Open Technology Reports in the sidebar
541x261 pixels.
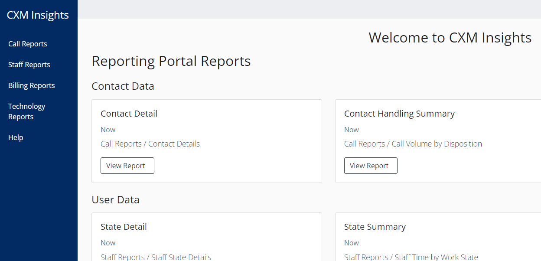[x=26, y=111]
